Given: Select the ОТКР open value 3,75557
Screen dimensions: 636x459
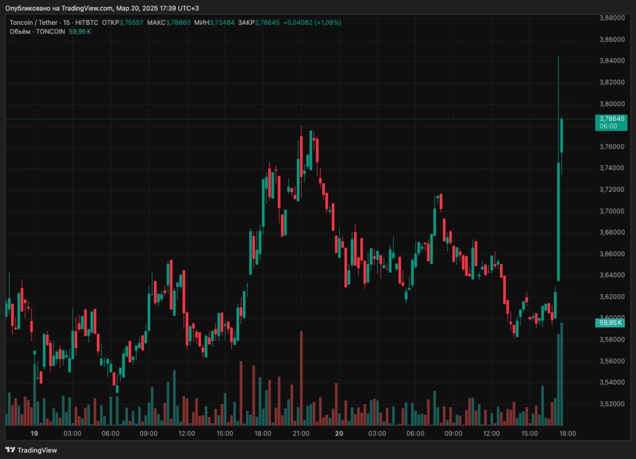Looking at the screenshot, I should pos(131,22).
